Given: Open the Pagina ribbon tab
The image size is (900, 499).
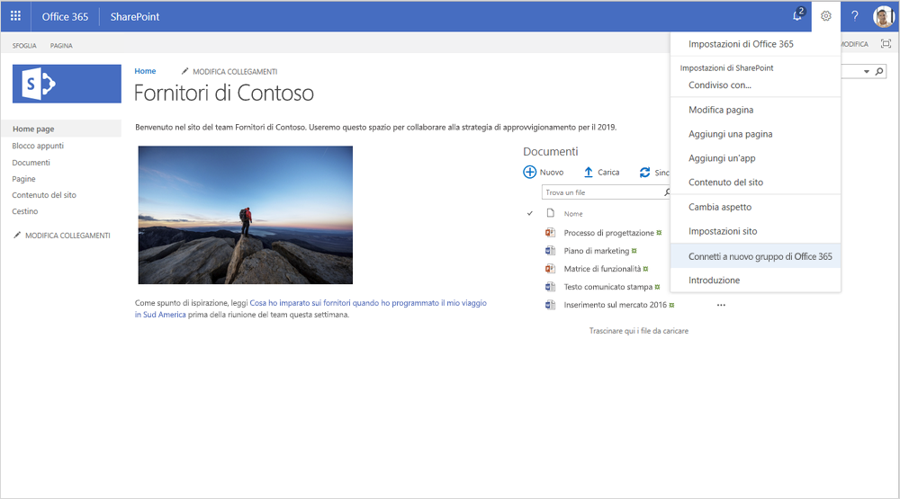Looking at the screenshot, I should click(61, 45).
